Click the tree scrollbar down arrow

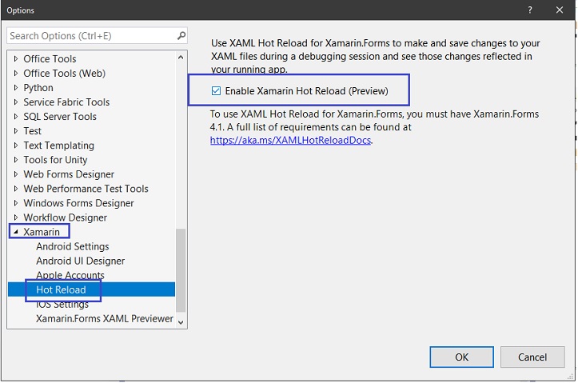click(x=181, y=322)
